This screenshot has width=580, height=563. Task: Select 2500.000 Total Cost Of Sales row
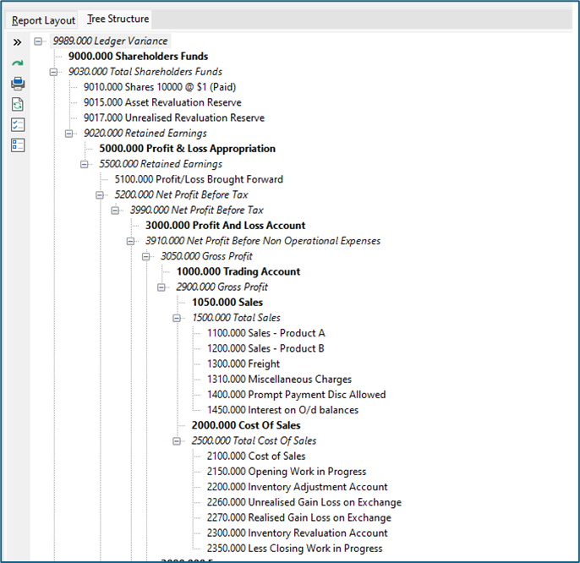coord(254,441)
